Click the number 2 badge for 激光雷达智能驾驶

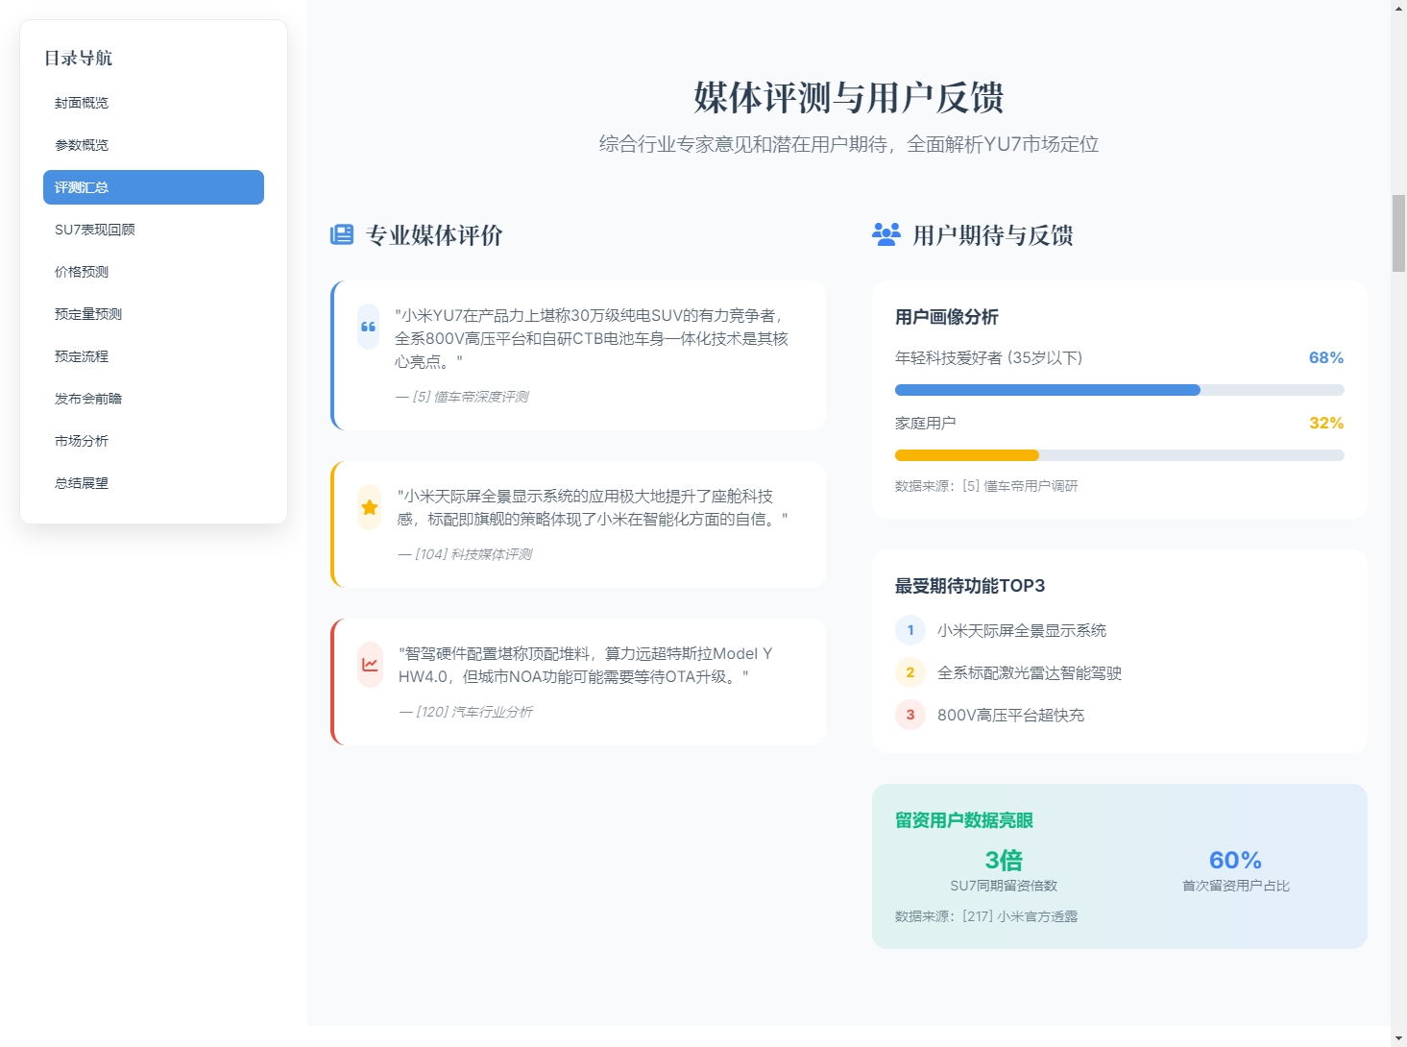910,672
